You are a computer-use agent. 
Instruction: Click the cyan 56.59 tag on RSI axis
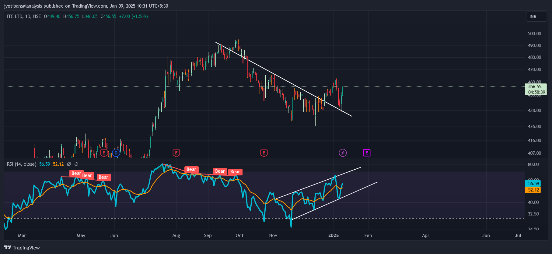pos(533,184)
